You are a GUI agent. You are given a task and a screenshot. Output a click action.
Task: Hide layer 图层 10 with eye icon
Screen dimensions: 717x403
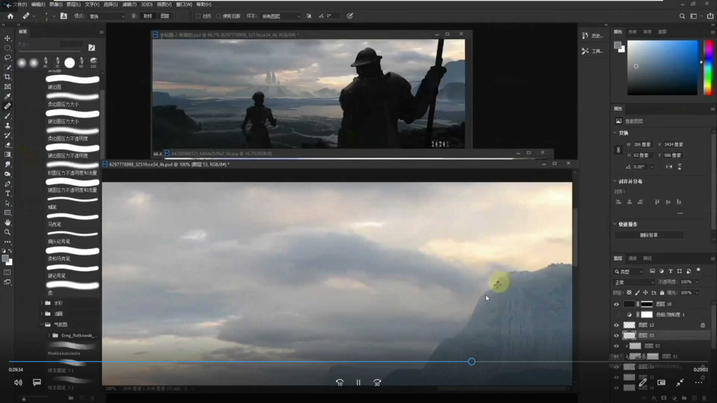pos(616,304)
